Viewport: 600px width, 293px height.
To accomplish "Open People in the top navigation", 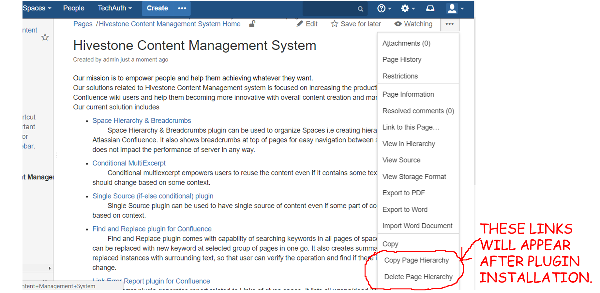I will [x=74, y=8].
